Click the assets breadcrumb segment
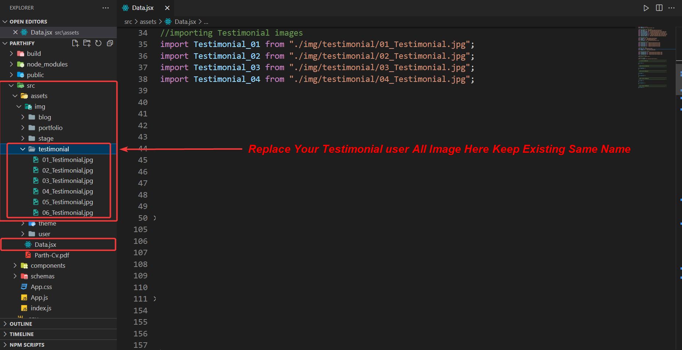This screenshot has height=350, width=682. tap(148, 22)
